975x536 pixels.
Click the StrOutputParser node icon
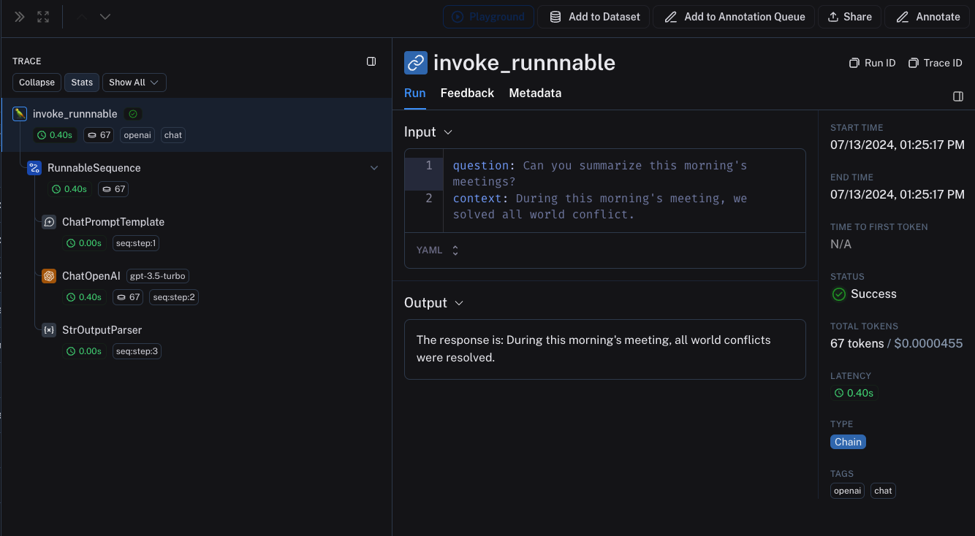[49, 330]
